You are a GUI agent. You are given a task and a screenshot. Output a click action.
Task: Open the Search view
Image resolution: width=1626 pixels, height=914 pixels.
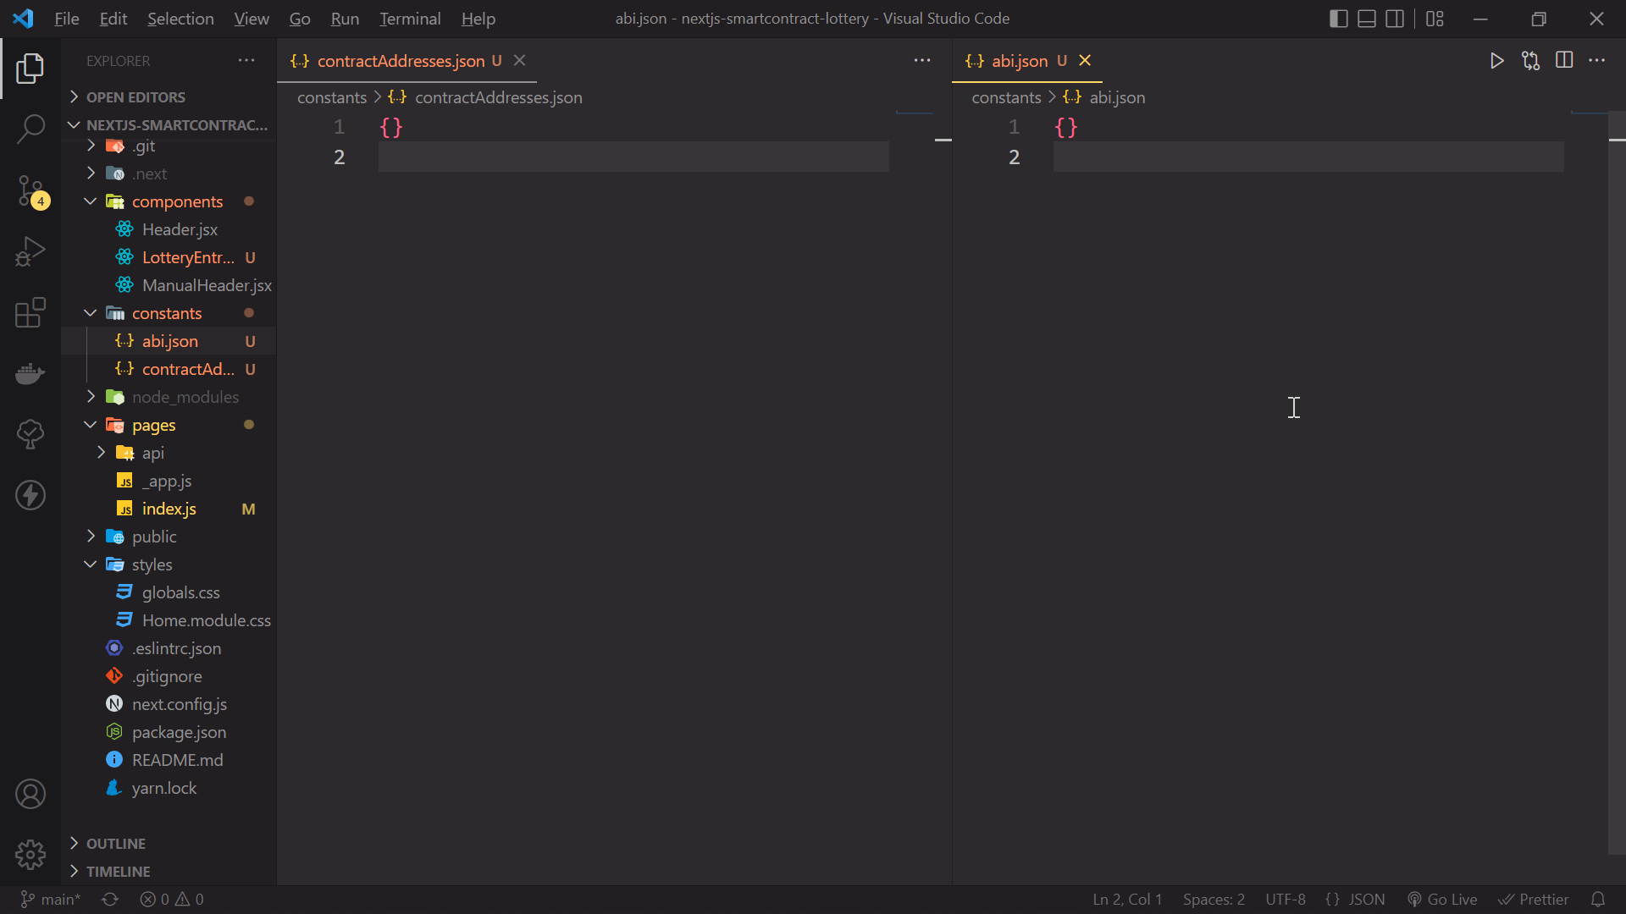[x=30, y=129]
